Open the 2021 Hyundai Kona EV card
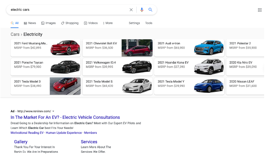268x157 pixels. pos(189,67)
